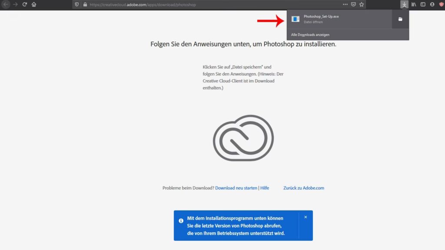
Task: Select 'Alle Downloads anzeigen'
Action: pos(310,34)
